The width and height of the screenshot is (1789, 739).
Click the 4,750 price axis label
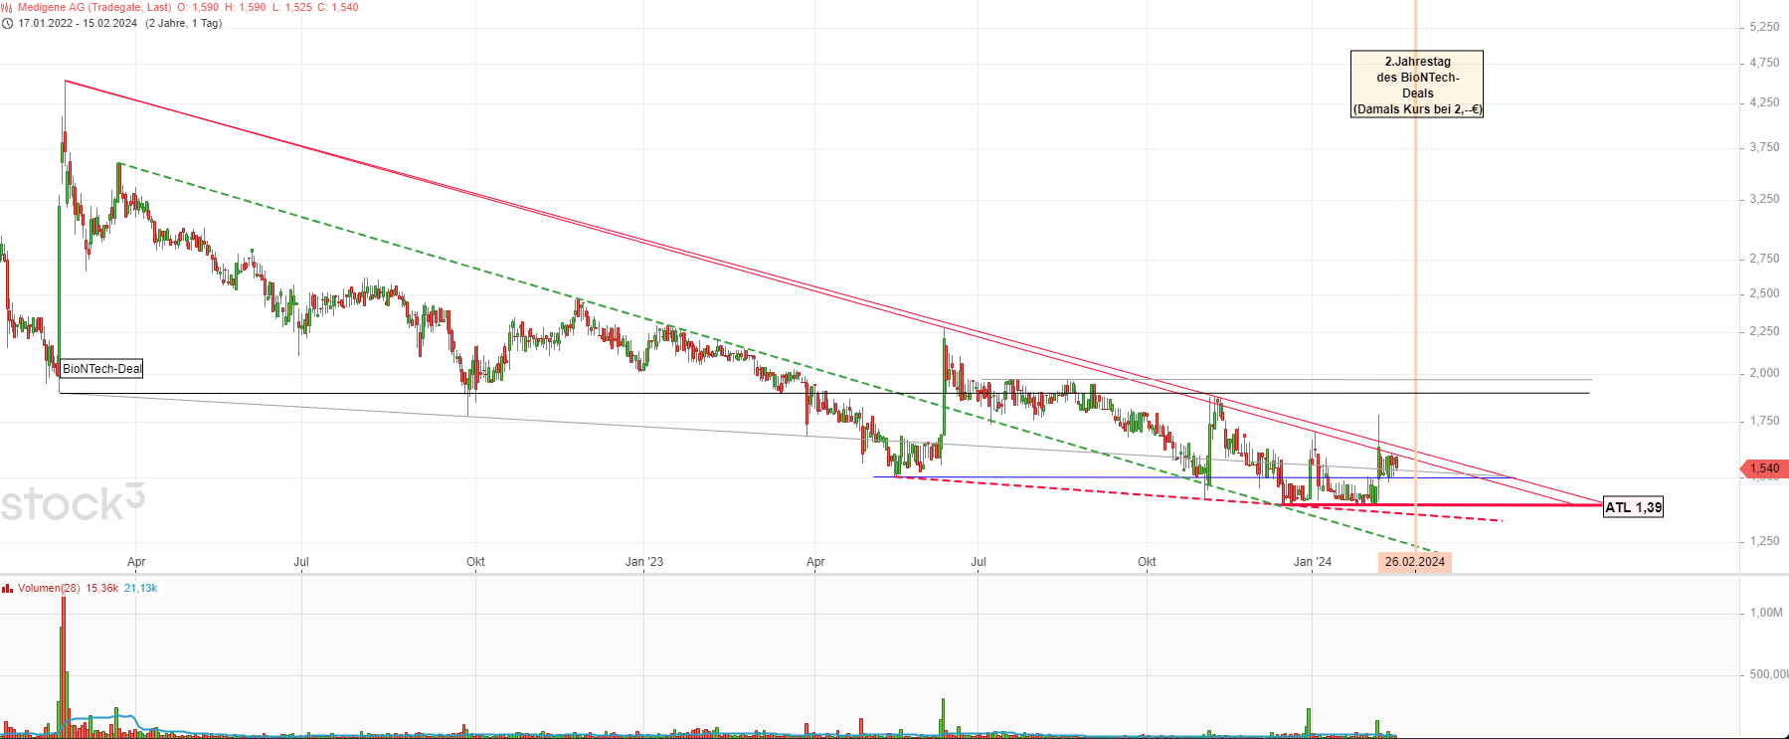(1764, 63)
